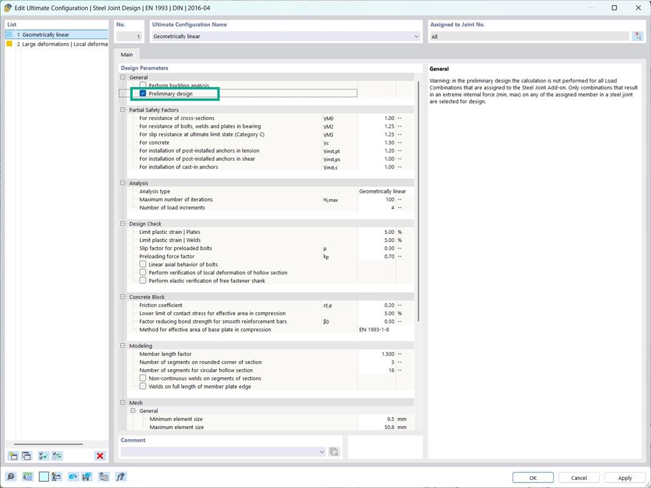This screenshot has height=488, width=651.
Task: Disable Preliminary design
Action: click(143, 93)
